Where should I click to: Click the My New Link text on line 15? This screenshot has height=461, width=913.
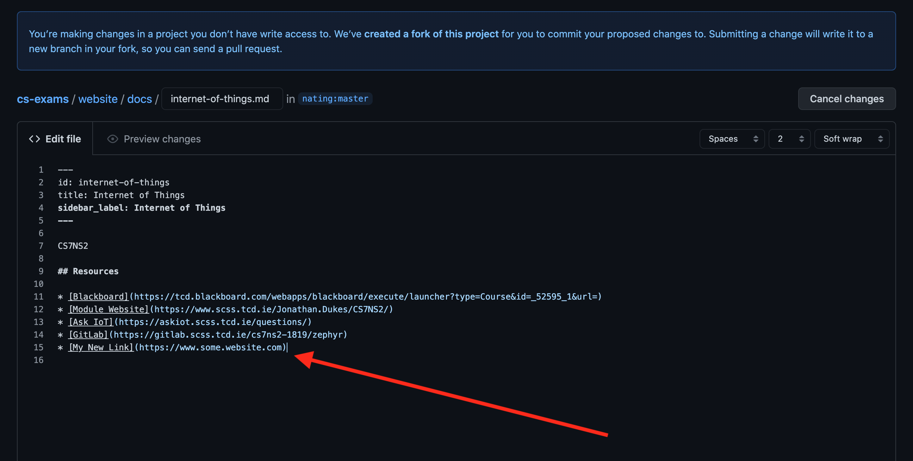click(x=101, y=348)
